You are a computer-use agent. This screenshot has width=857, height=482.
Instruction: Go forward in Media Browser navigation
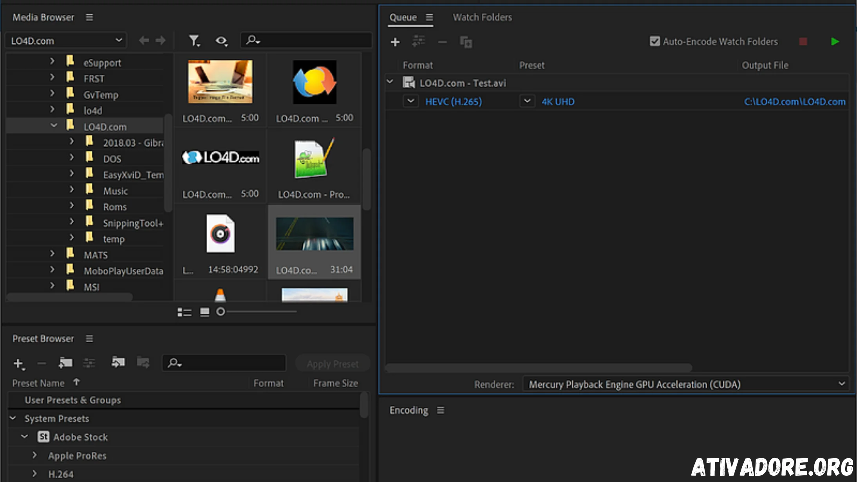point(161,40)
